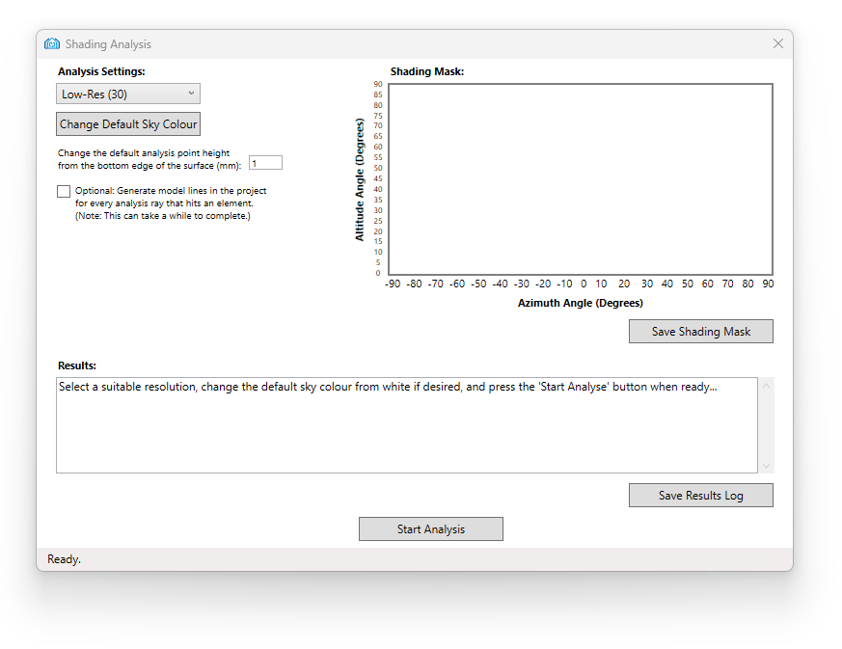Viewport: 842px width, 649px height.
Task: Click the Save Shading Mask button
Action: click(x=701, y=331)
